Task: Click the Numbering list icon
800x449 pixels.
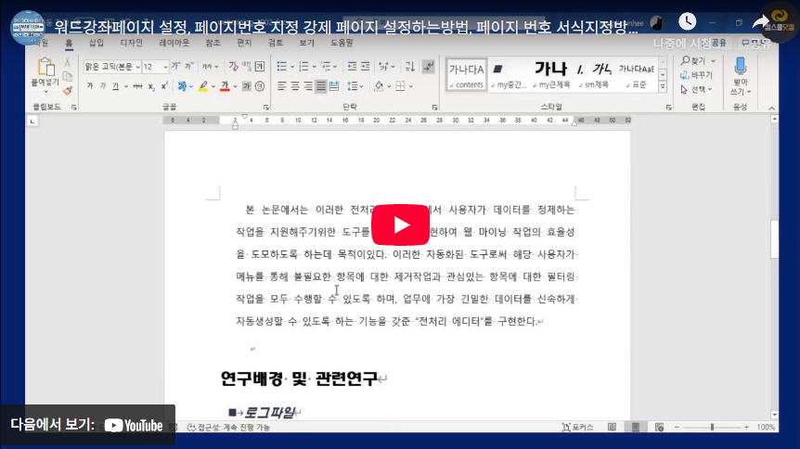Action: tap(303, 67)
